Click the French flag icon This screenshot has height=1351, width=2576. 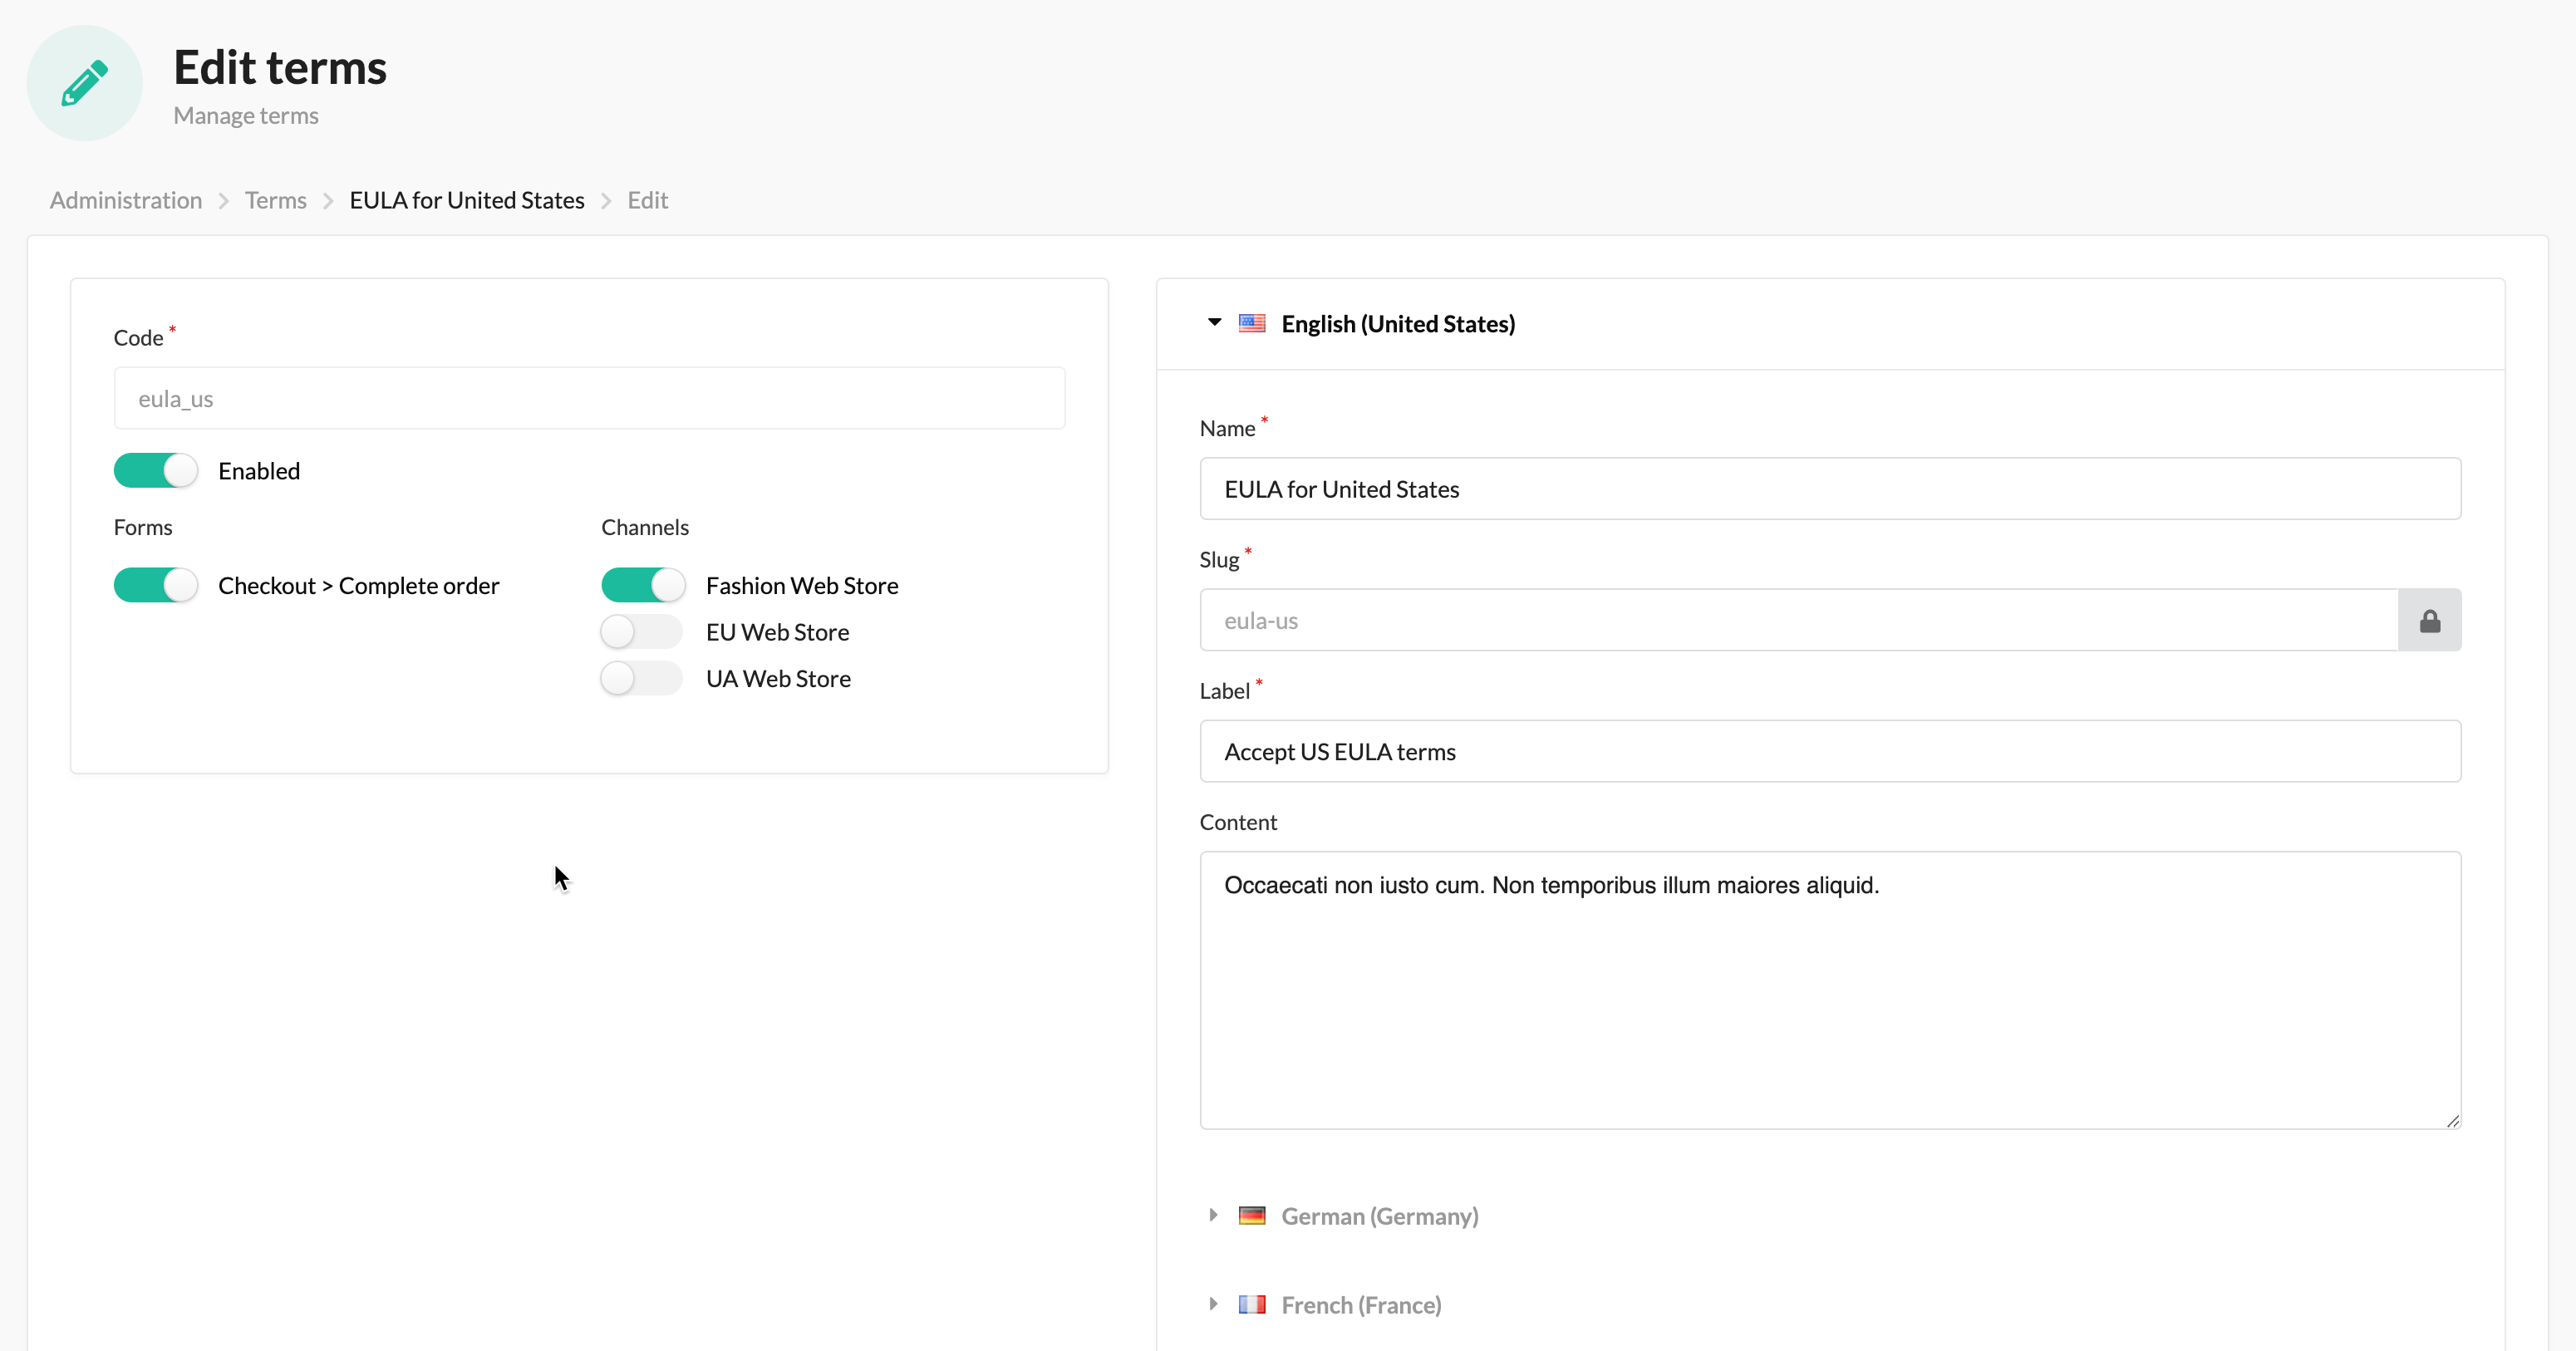[1251, 1305]
